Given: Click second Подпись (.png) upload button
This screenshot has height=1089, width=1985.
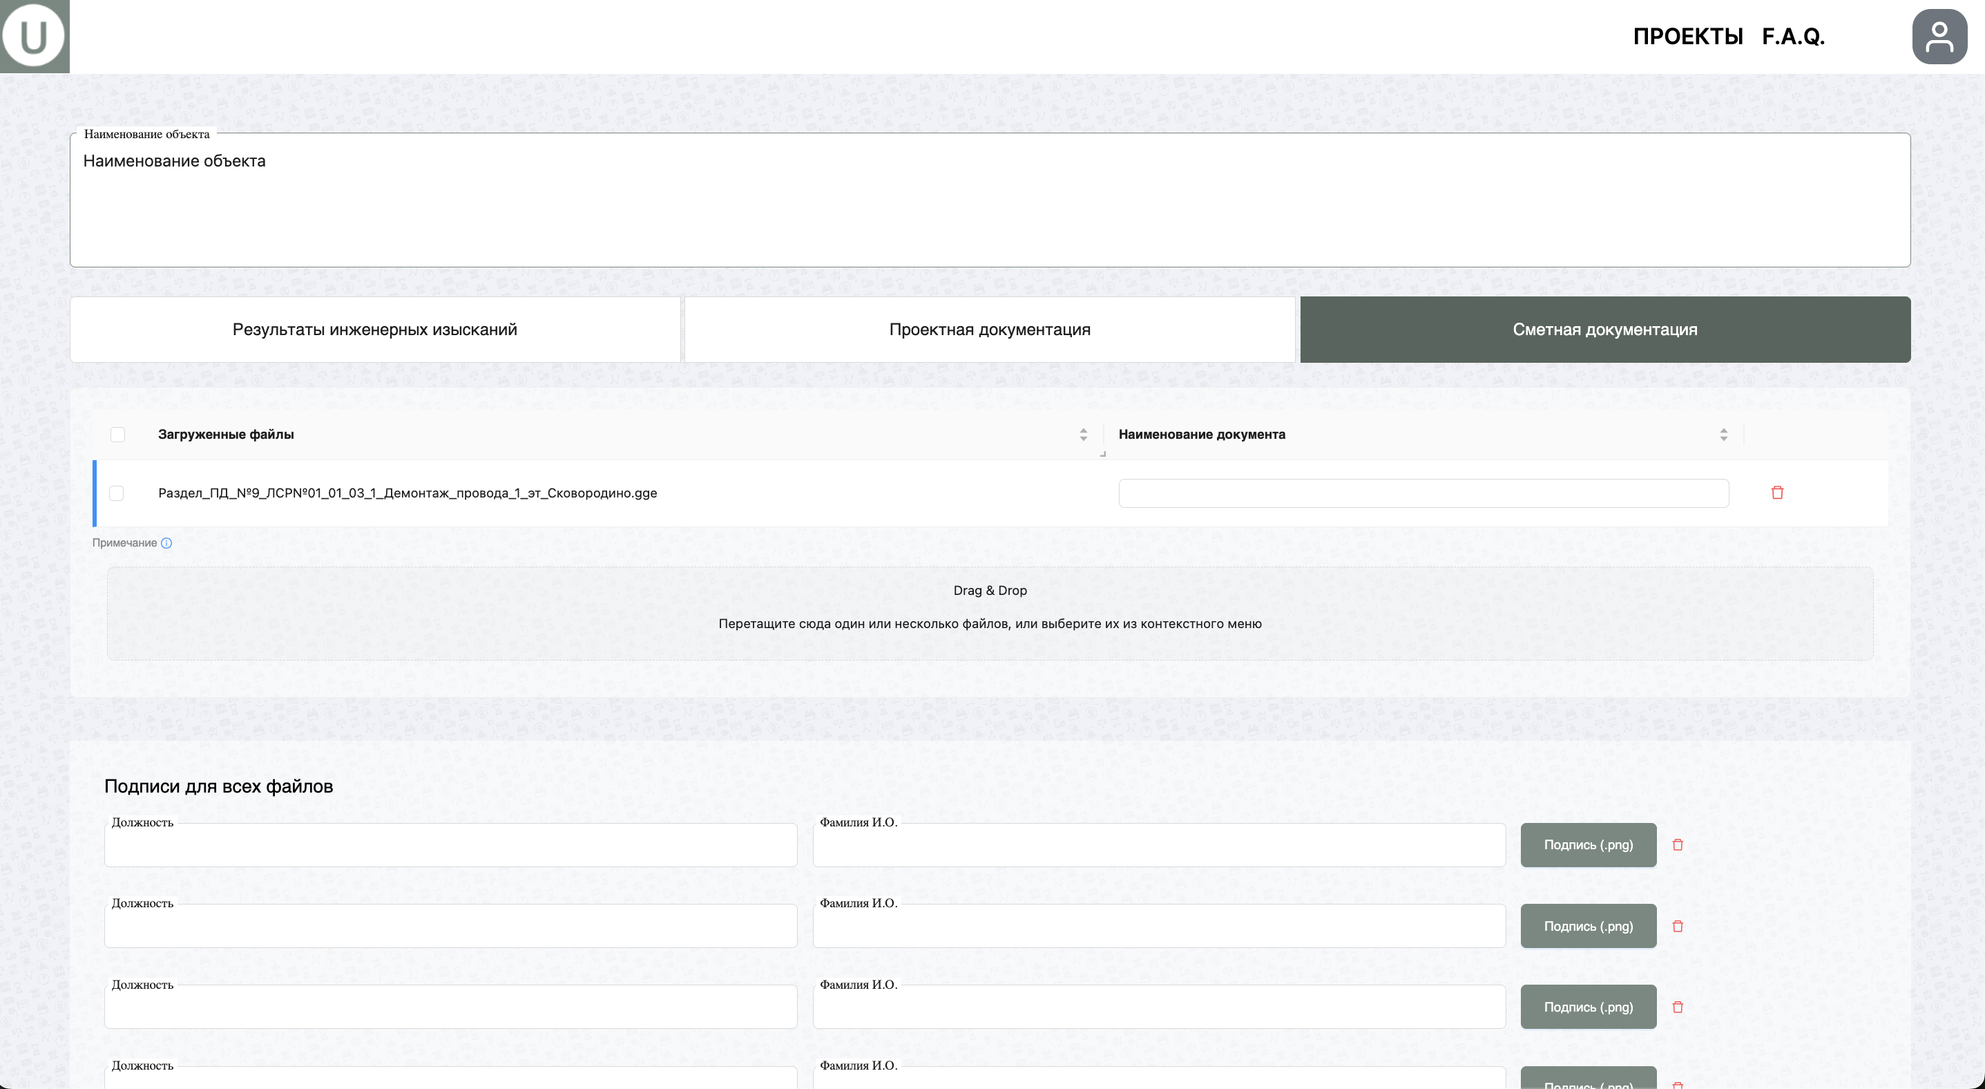Looking at the screenshot, I should [1587, 926].
